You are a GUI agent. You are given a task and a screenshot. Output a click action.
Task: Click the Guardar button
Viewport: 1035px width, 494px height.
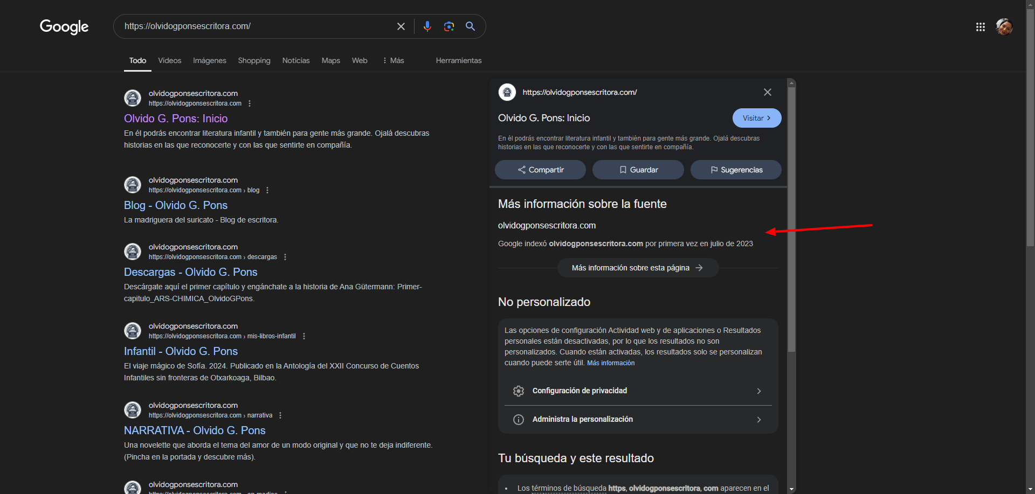pyautogui.click(x=638, y=170)
